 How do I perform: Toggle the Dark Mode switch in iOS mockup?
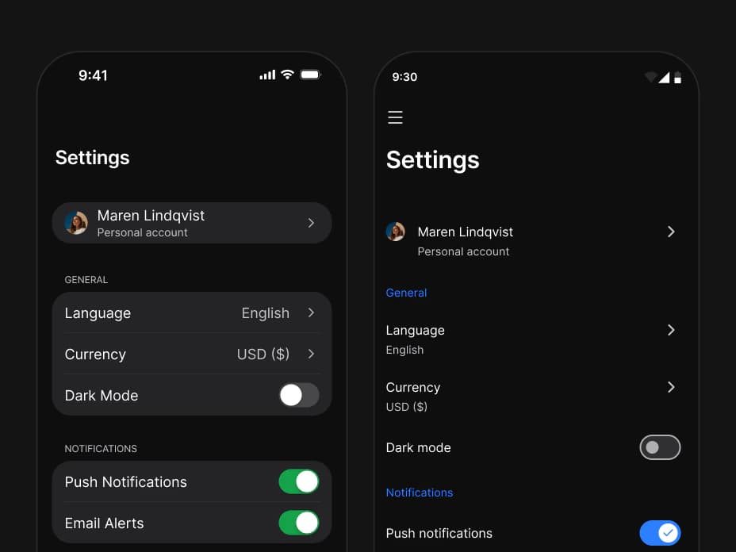point(300,395)
